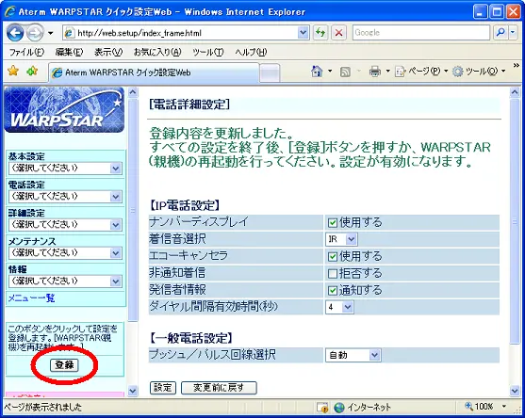
Task: Open the ダイヤル間隔有効時間 dropdown
Action: (x=339, y=307)
